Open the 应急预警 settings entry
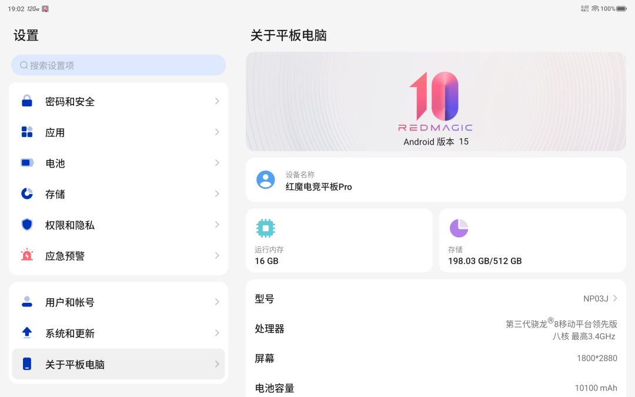Viewport: 635px width, 397px height. [118, 255]
